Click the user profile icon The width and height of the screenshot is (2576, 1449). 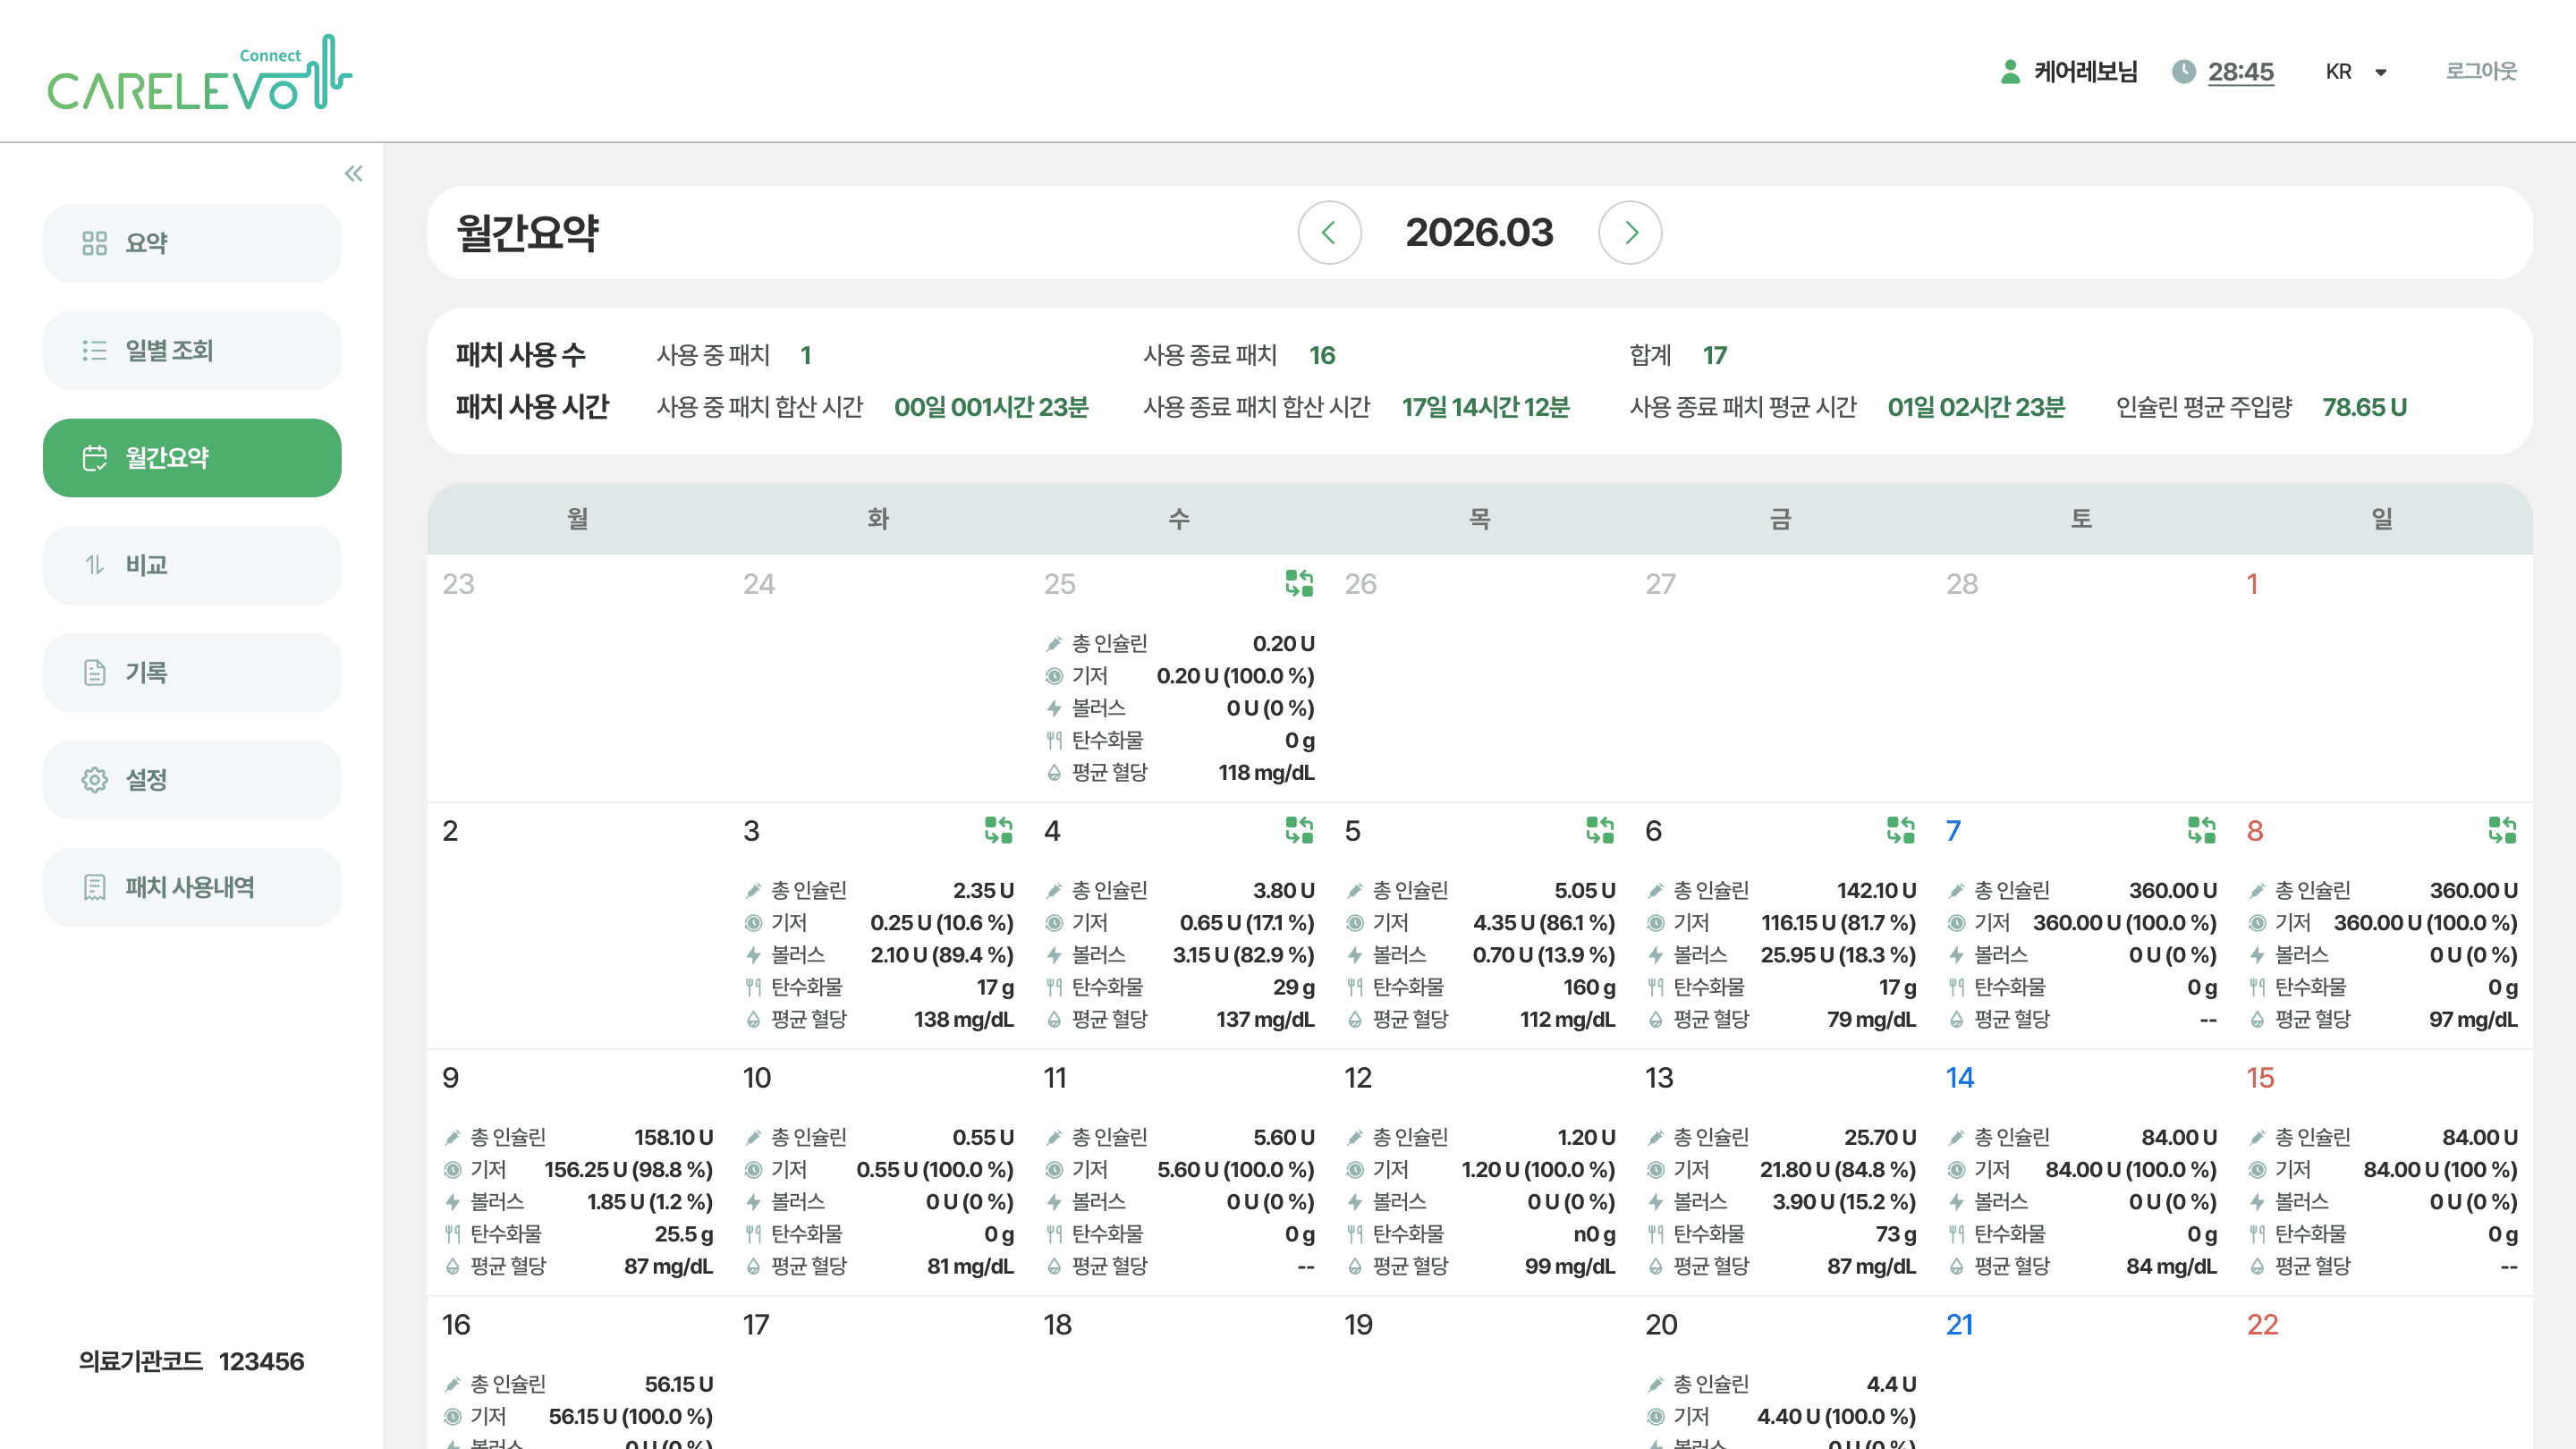(x=2010, y=72)
